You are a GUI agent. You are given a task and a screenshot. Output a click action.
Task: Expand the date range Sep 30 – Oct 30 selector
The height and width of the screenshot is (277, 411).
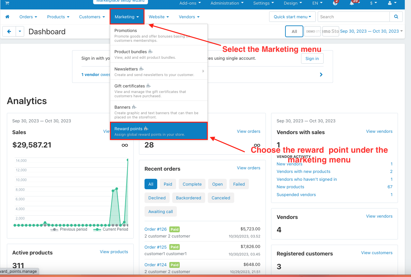click(x=371, y=31)
